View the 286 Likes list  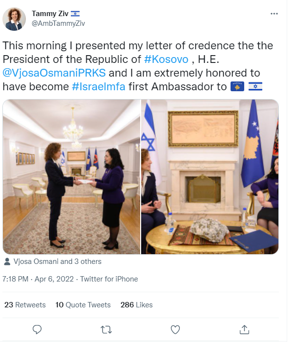click(137, 305)
